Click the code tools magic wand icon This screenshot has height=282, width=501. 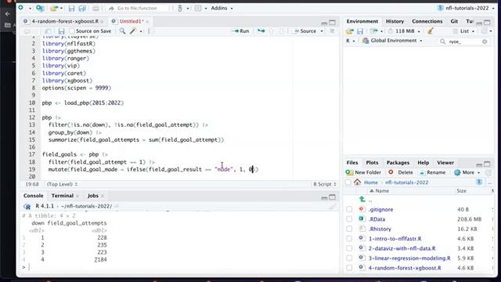pos(133,31)
